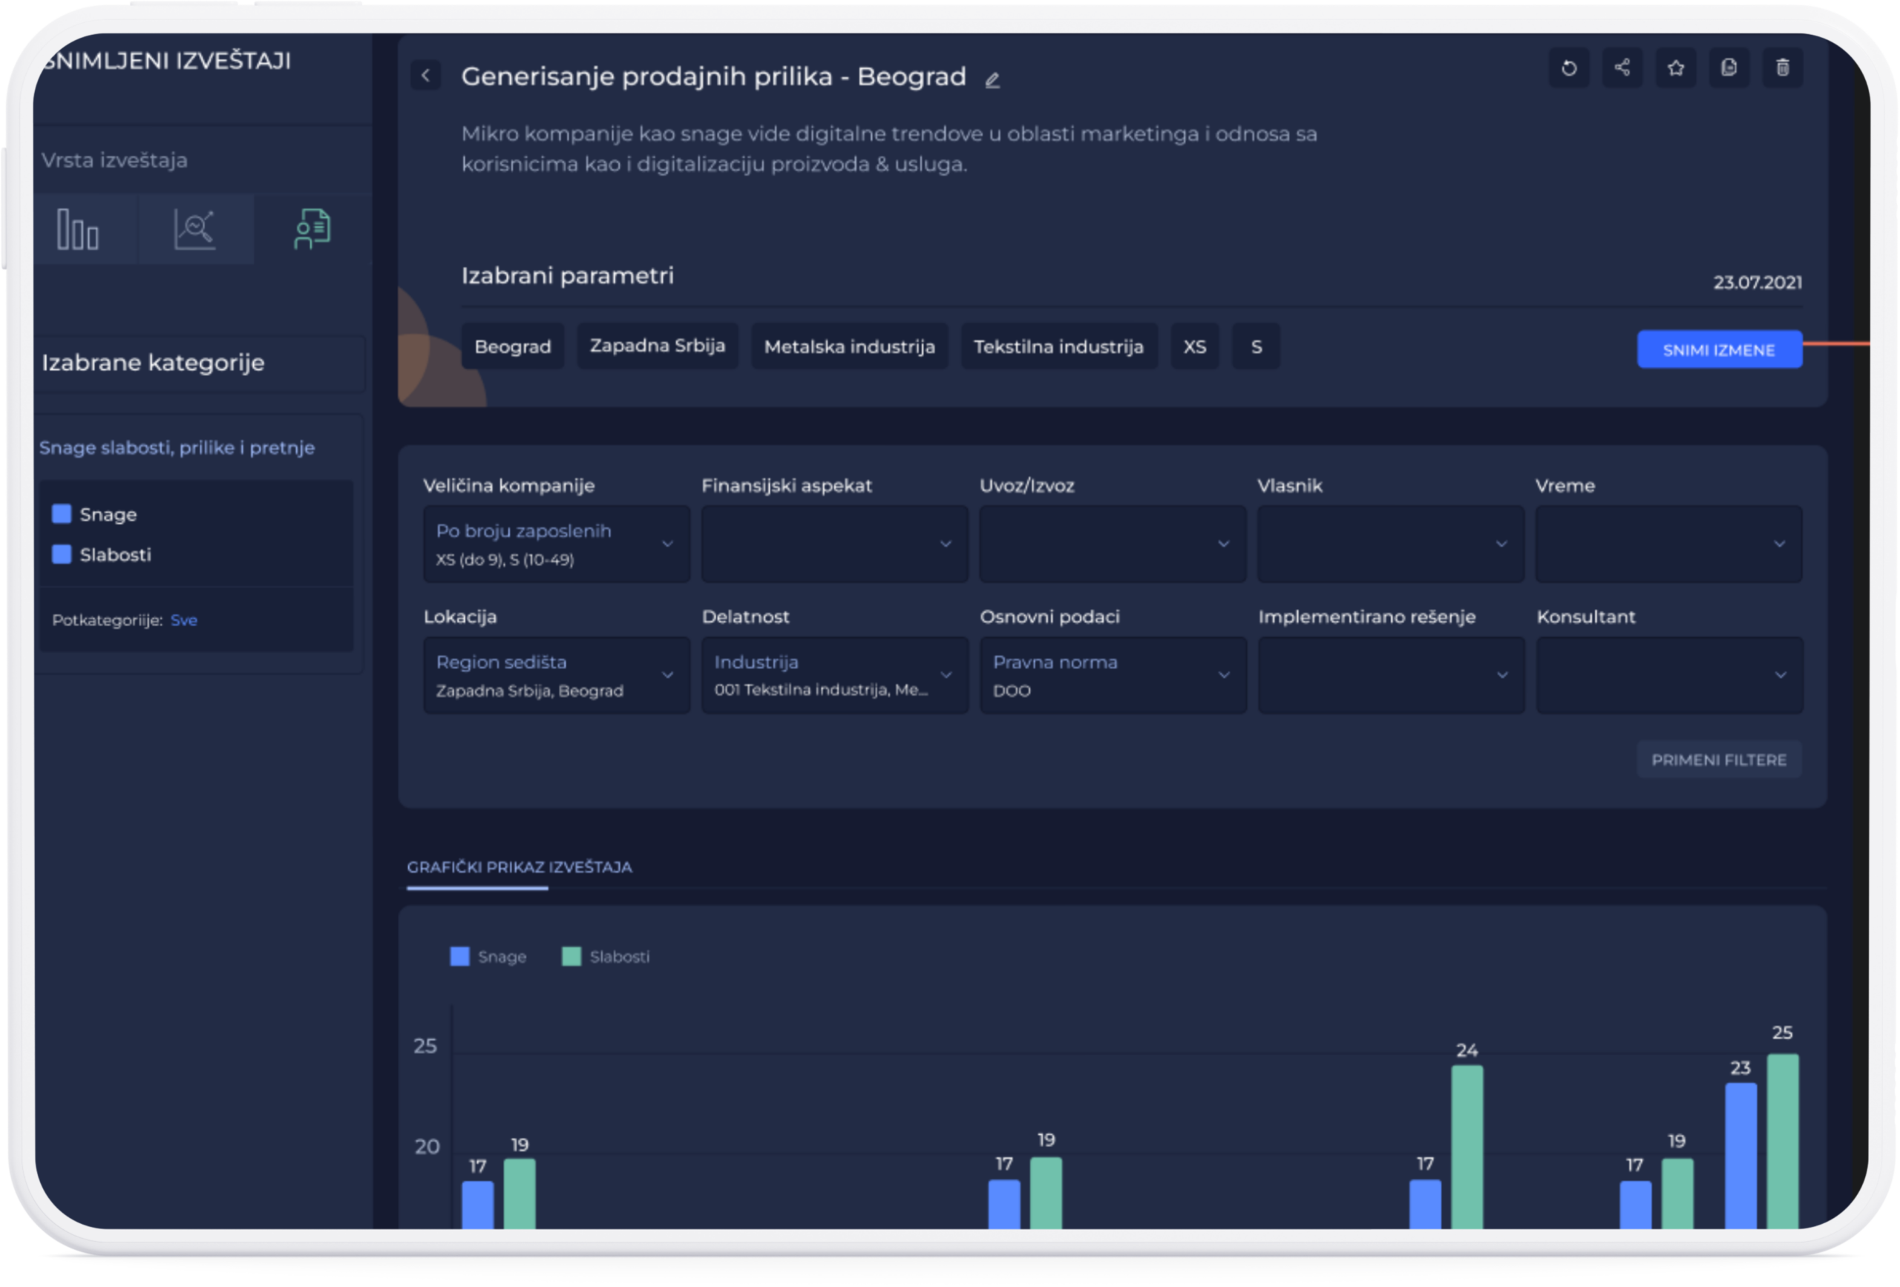Expand the Lokacija Region sedišta dropdown
Viewport: 1900px width, 1287px height.
click(x=556, y=675)
